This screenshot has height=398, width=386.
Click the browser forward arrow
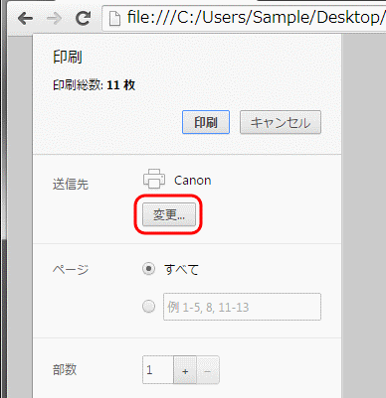[54, 18]
